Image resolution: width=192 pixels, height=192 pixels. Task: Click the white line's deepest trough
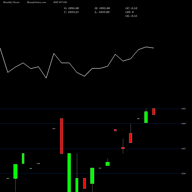(46, 78)
